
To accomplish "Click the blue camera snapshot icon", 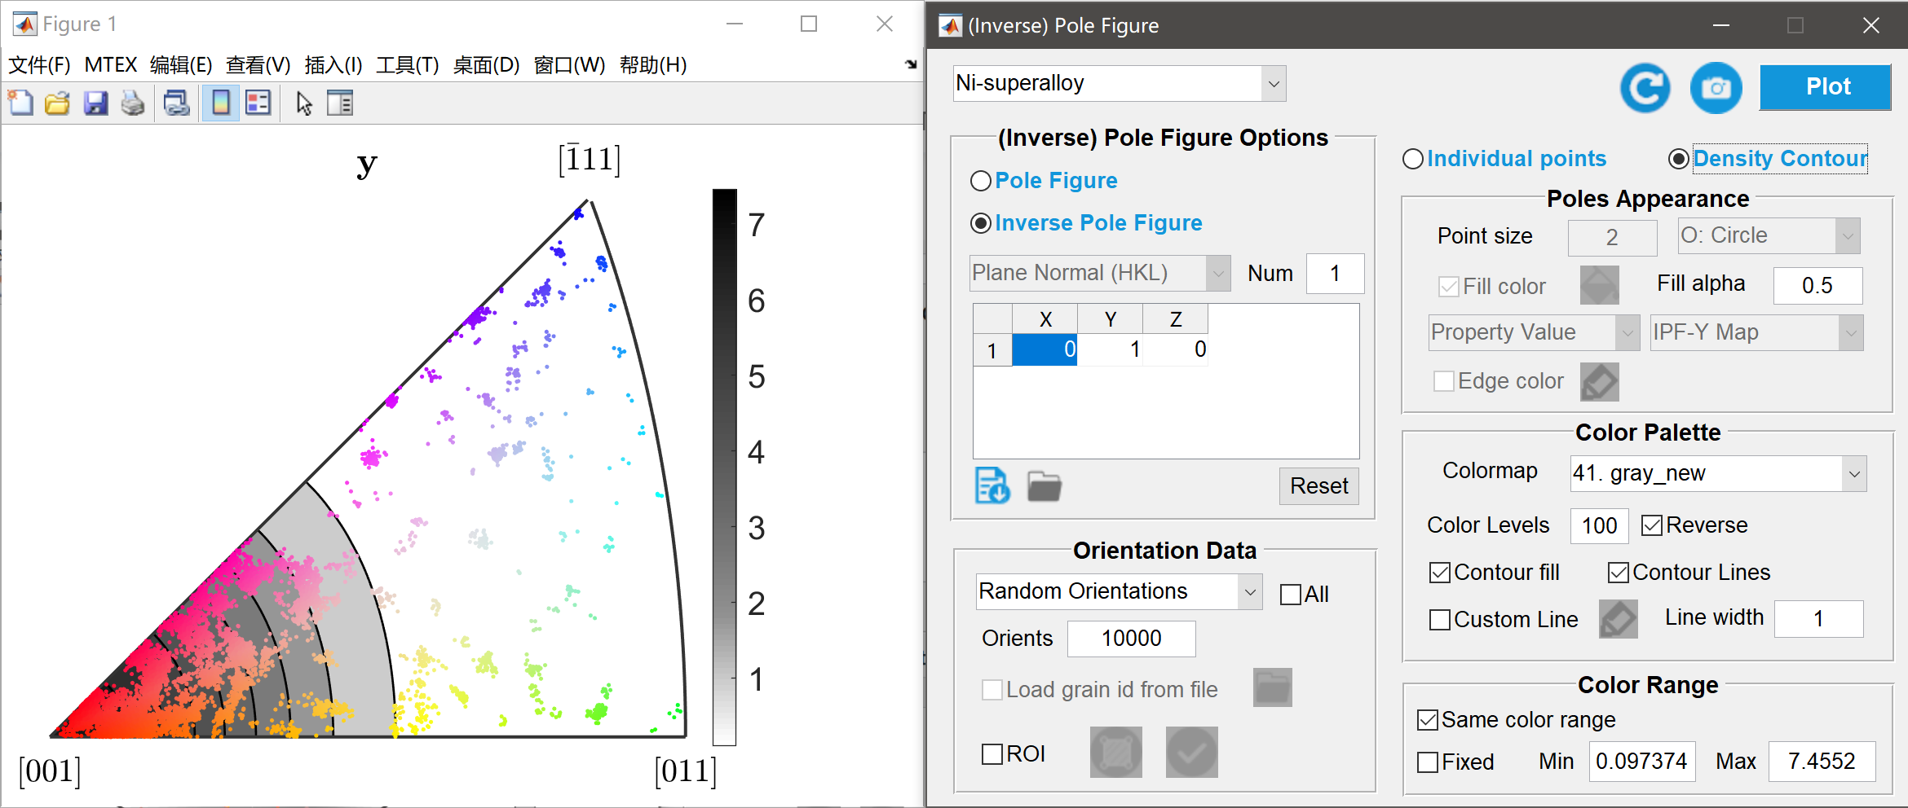I will coord(1716,88).
